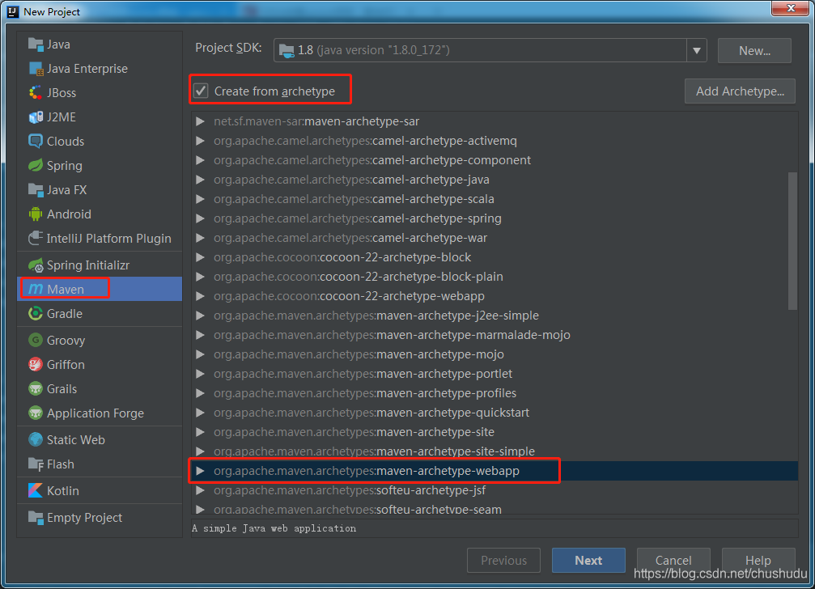Screen dimensions: 815x589
Task: Expand the camel-archetype-java node
Action: [200, 180]
